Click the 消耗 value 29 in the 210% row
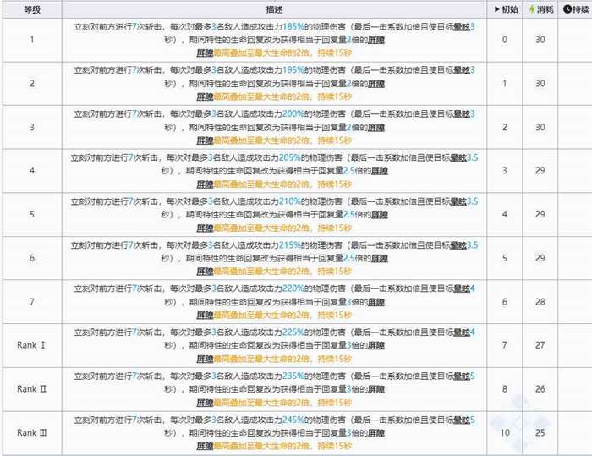The image size is (592, 456). [x=540, y=215]
